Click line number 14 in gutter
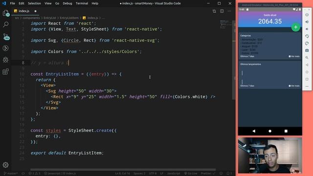This screenshot has width=313, height=176. click(22, 97)
